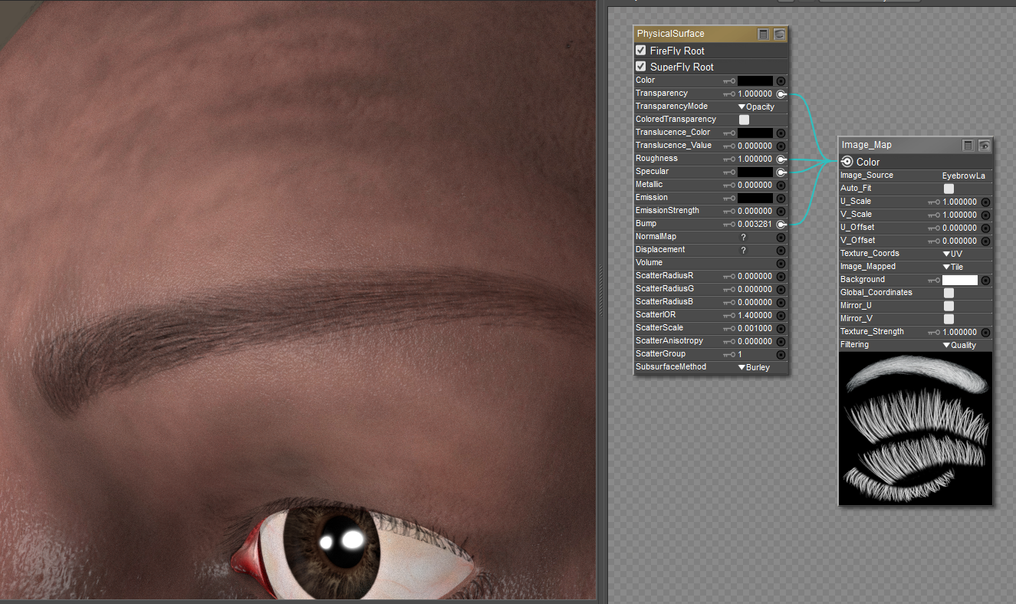Click the animation key icon beside Roughness
Screen dimensions: 1016x604
728,159
